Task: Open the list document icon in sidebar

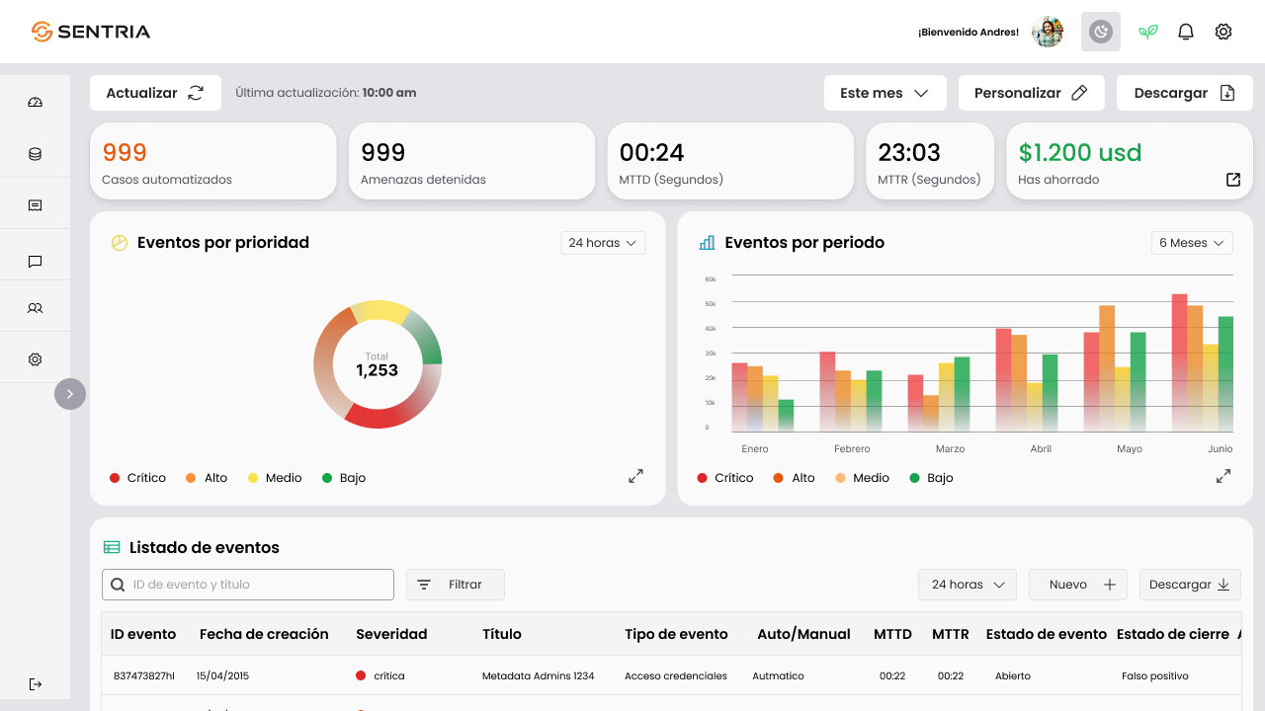Action: point(35,205)
